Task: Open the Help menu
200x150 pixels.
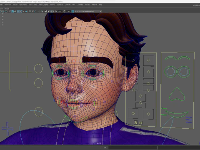Action: 100,5
